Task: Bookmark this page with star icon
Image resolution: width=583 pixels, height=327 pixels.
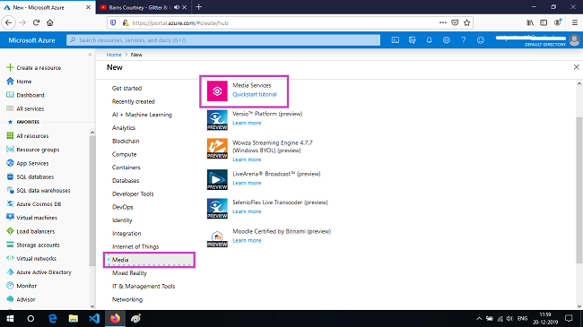Action: (467, 22)
